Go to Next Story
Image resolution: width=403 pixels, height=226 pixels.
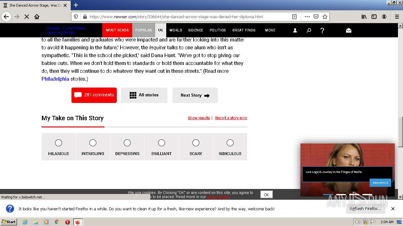click(x=195, y=95)
